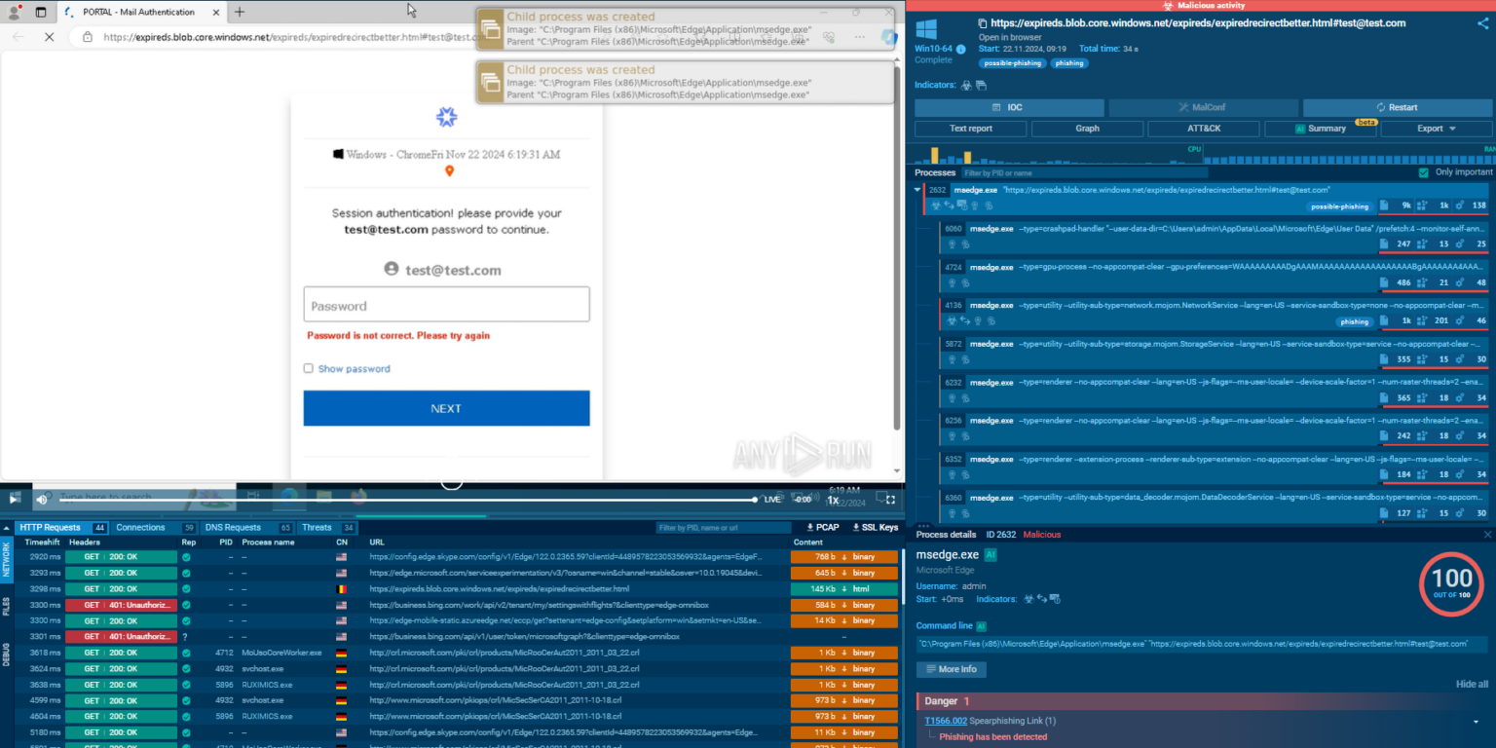Click the share icon beside the URL
Screen dimensions: 1496x748
coord(1483,23)
